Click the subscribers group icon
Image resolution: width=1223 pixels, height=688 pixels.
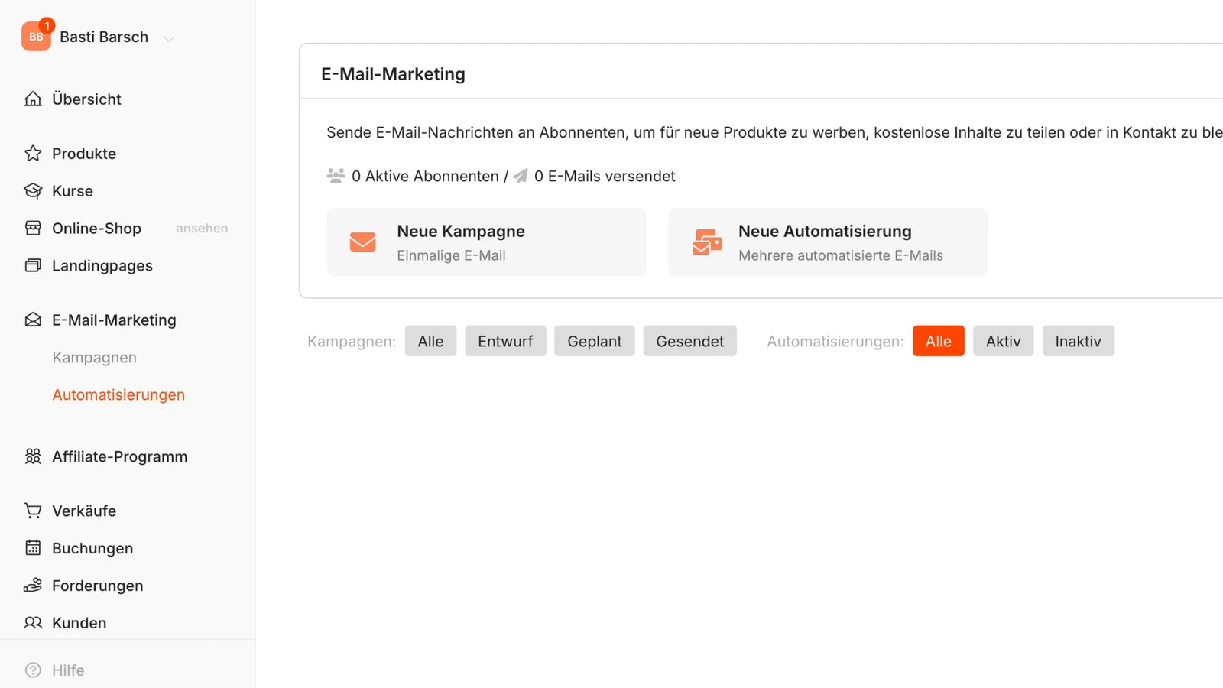(x=336, y=176)
